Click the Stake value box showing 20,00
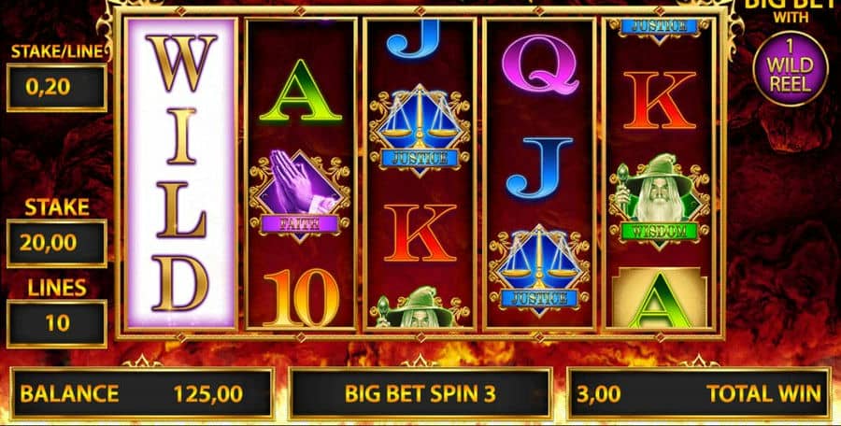 (x=57, y=243)
